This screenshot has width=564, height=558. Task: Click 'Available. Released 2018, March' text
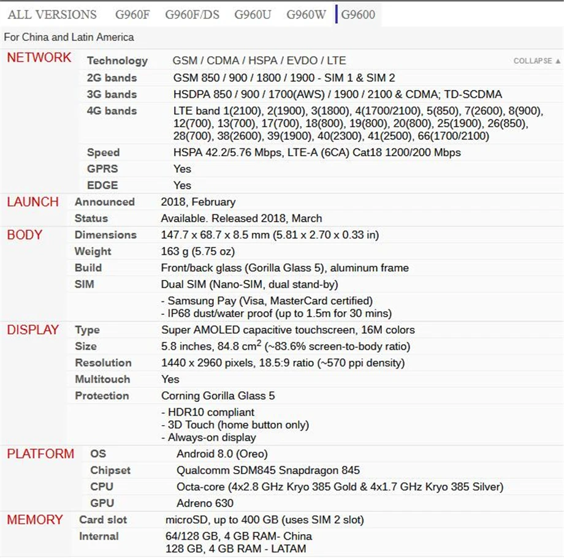click(x=242, y=219)
